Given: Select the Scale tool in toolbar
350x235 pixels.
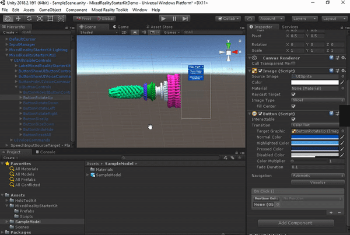Looking at the screenshot, I should pyautogui.click(x=39, y=19).
